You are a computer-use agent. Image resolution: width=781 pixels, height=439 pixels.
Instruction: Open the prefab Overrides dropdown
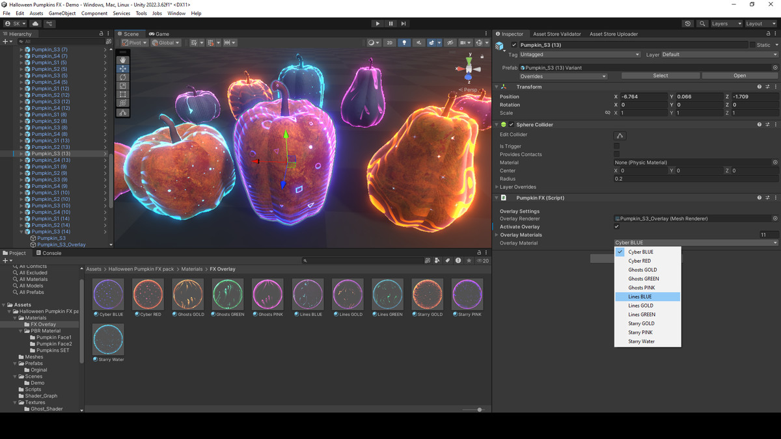point(563,76)
